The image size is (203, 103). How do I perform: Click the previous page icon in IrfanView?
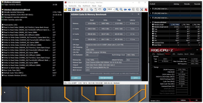(x=133, y=9)
